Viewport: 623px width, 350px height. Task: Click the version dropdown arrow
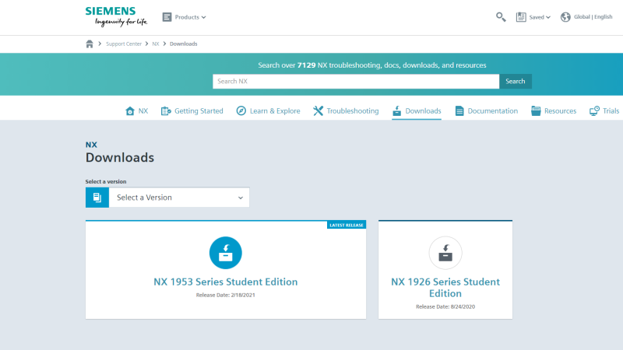[241, 198]
